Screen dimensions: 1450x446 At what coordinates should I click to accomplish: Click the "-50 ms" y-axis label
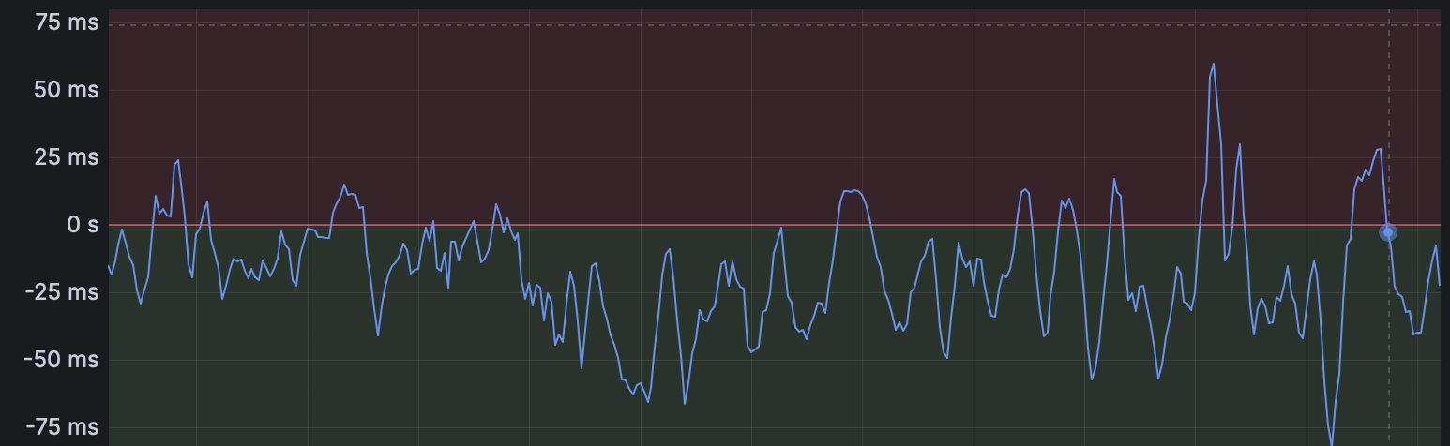[62, 360]
